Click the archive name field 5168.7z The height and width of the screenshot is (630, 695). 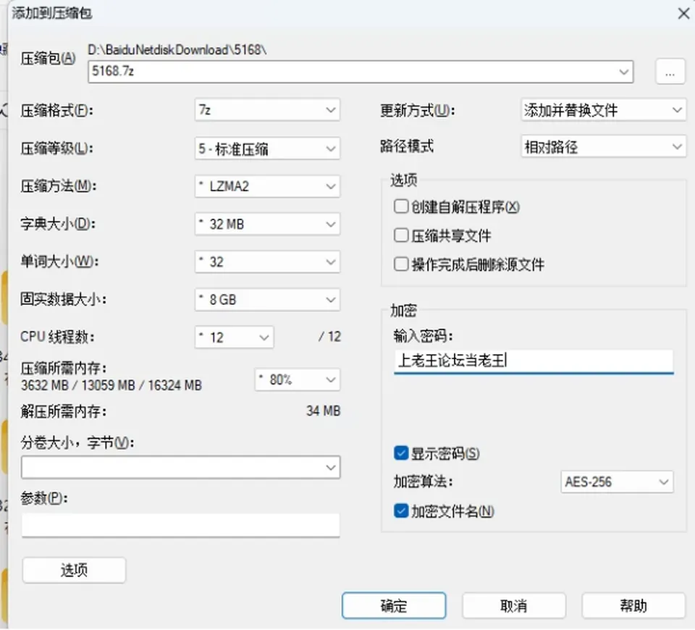361,72
